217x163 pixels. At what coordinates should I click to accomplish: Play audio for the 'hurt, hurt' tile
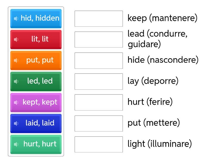click(x=16, y=144)
